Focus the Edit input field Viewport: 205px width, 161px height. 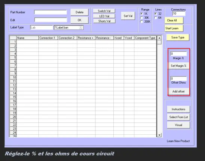pos(51,20)
